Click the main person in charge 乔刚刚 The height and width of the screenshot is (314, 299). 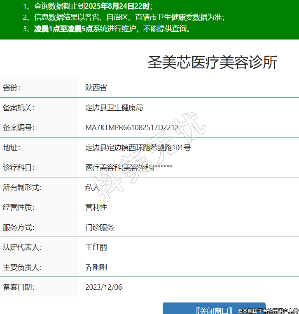point(96,267)
